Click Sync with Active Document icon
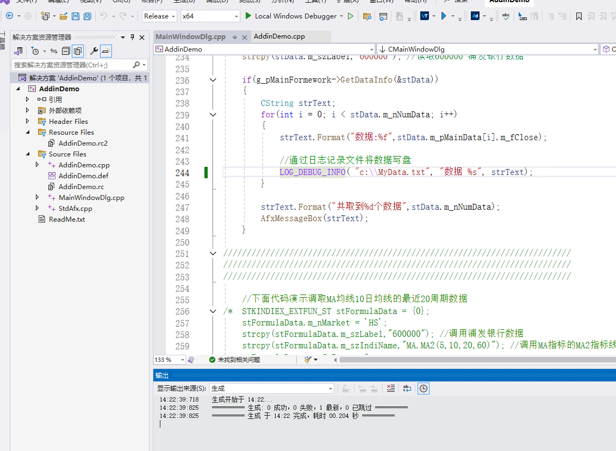The width and height of the screenshot is (616, 451). (x=54, y=51)
